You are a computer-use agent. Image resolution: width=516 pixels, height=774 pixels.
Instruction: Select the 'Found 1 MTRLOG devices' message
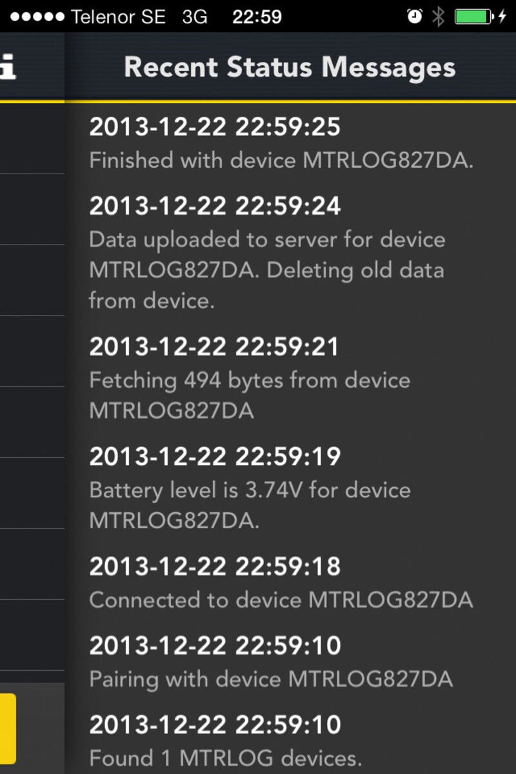226,757
